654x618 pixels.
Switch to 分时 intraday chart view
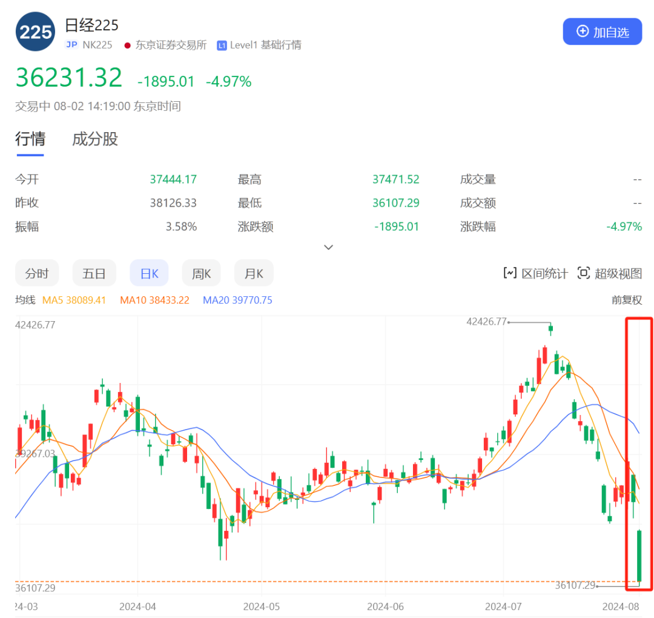pos(37,273)
